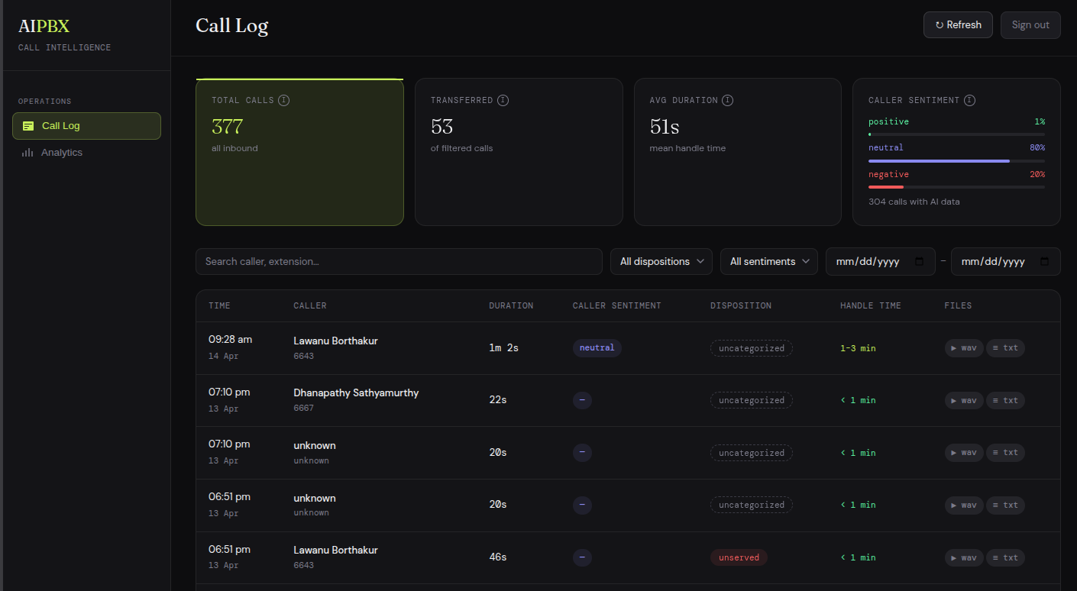Click the Refresh button
The image size is (1077, 591).
(x=958, y=24)
